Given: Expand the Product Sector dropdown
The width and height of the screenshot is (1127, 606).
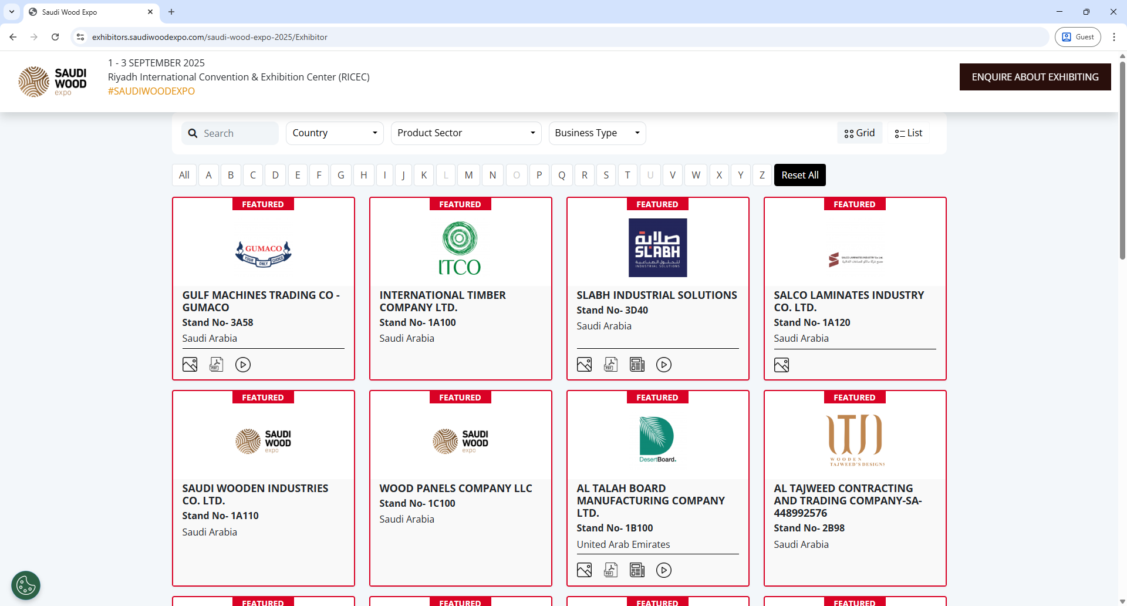Looking at the screenshot, I should 465,133.
